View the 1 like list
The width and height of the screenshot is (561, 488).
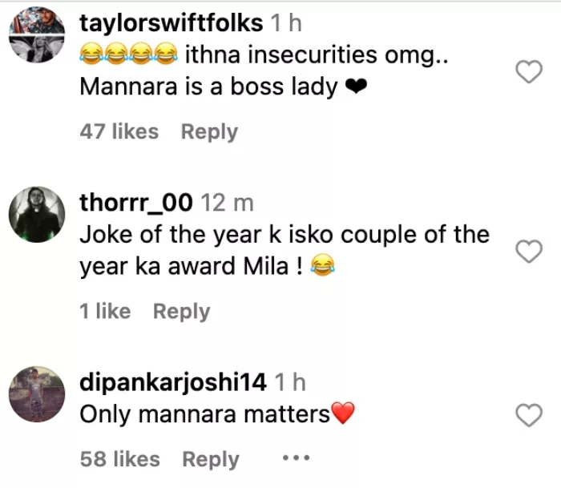point(105,311)
